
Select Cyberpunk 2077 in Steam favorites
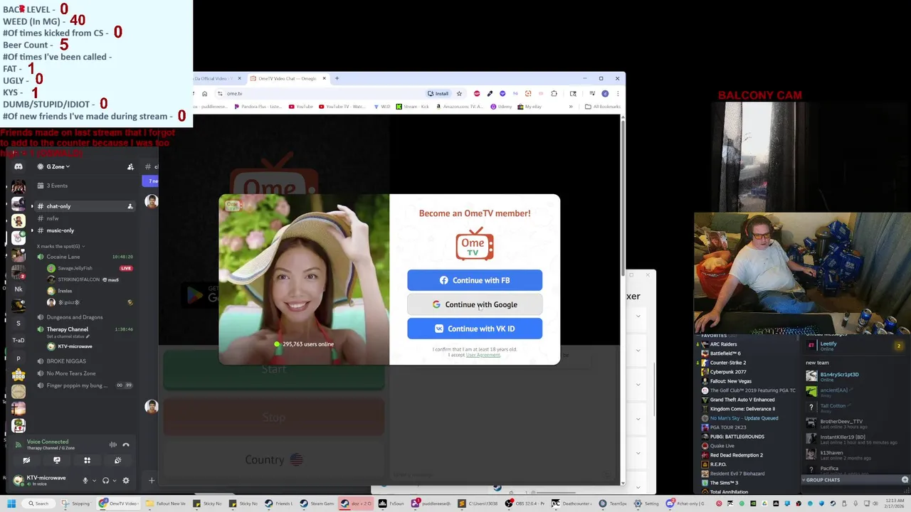click(x=727, y=372)
